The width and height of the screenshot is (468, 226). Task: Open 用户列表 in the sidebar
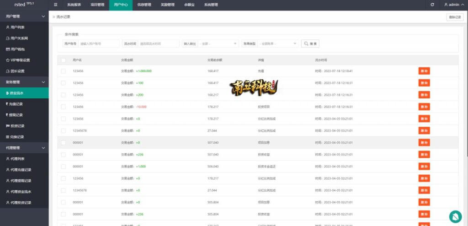point(24,27)
